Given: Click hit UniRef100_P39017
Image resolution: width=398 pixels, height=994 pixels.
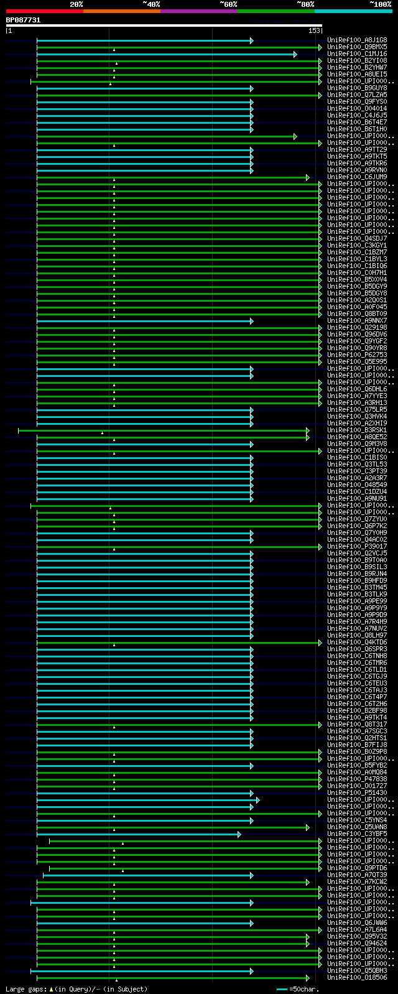Looking at the screenshot, I should click(357, 547).
